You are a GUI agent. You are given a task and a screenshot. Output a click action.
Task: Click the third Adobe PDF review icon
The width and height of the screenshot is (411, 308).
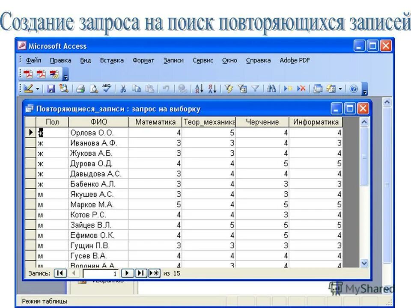coord(54,74)
